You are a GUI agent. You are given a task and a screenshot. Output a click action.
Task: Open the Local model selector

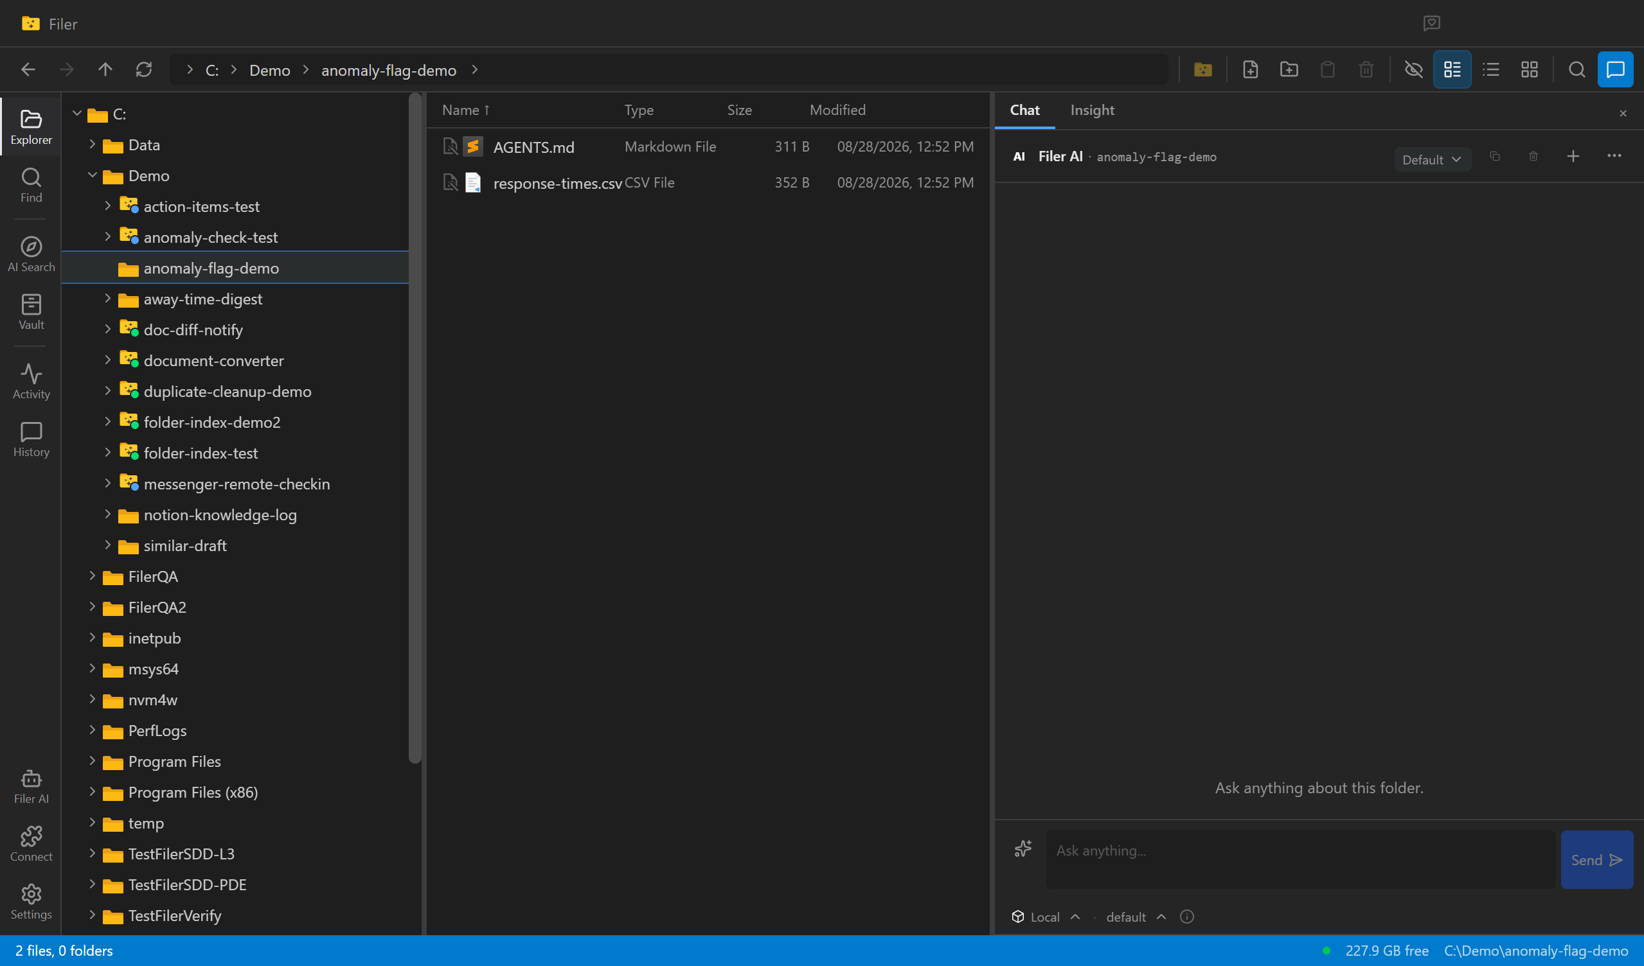click(x=1046, y=917)
